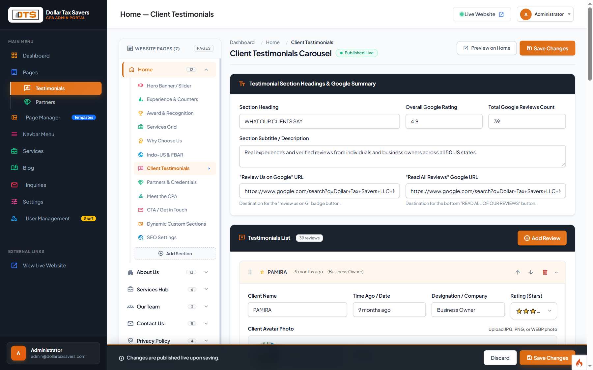This screenshot has width=593, height=370.
Task: Click the Website Pages panel icon
Action: [x=130, y=49]
